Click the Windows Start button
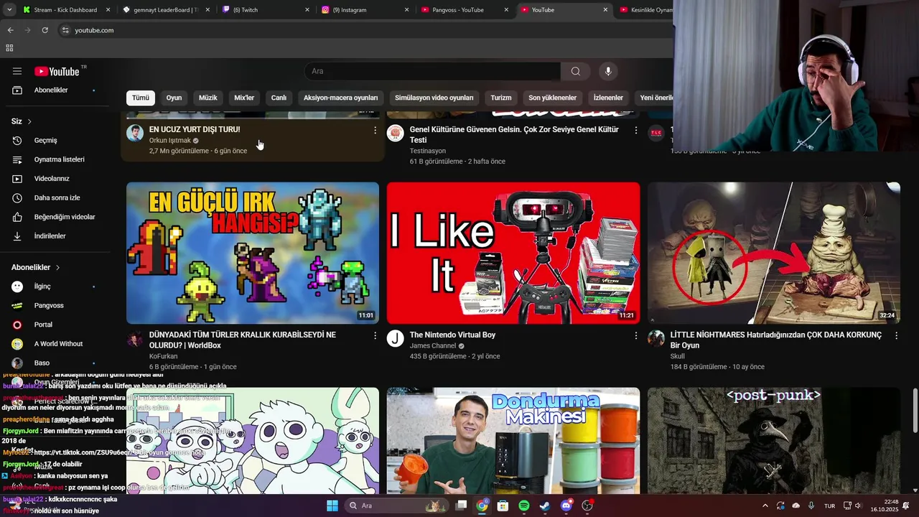919x517 pixels. click(332, 506)
